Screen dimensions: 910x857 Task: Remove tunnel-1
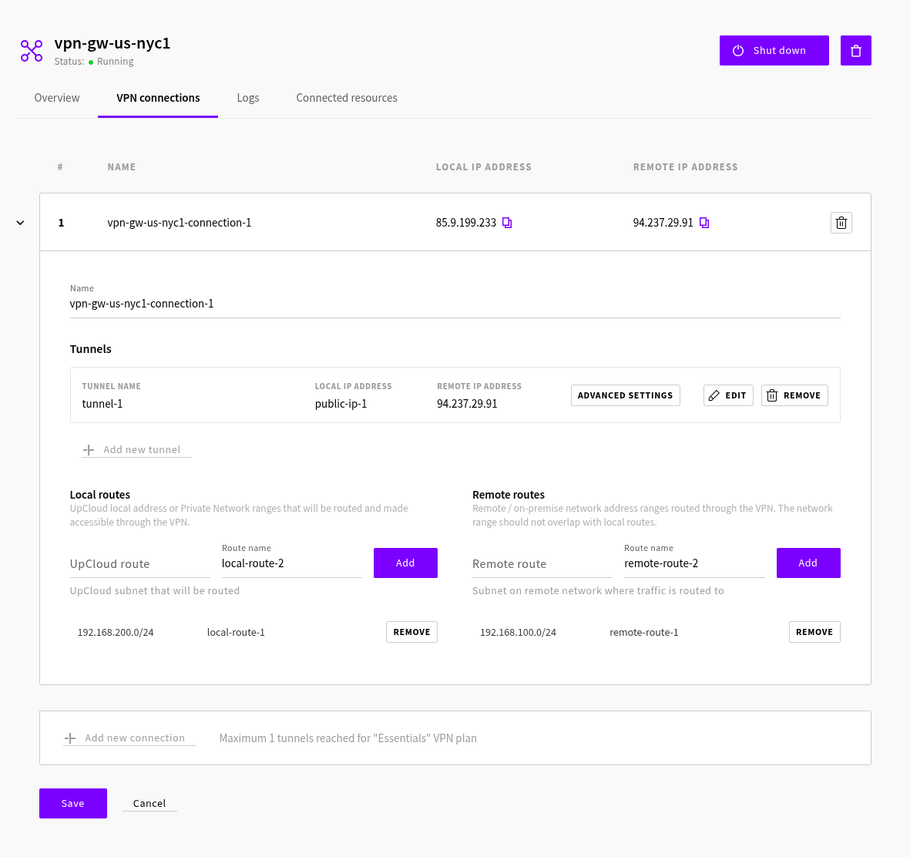point(794,395)
